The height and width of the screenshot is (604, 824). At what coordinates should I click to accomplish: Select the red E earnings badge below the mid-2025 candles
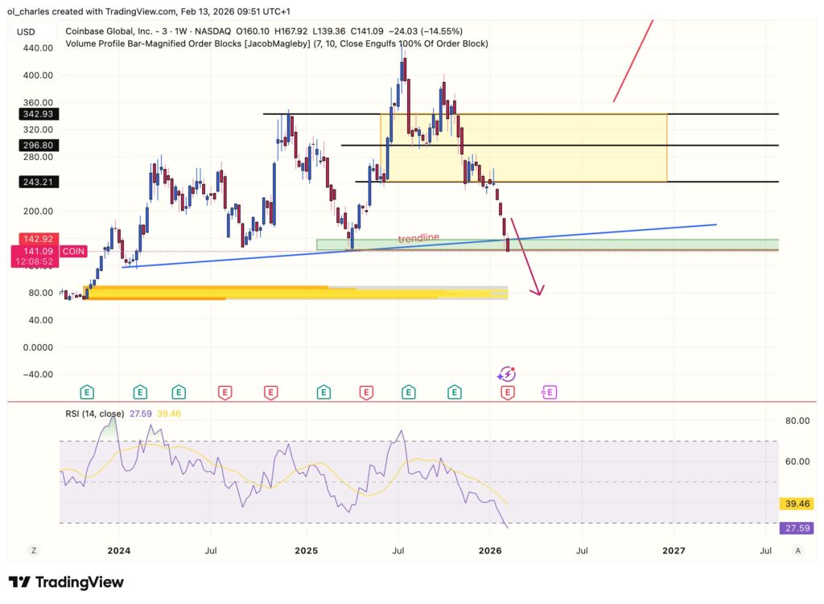coord(366,392)
